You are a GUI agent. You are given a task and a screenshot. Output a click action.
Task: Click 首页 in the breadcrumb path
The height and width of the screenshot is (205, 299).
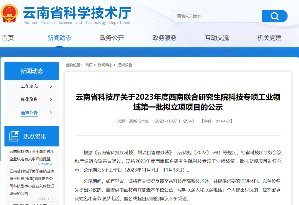[x=89, y=65]
